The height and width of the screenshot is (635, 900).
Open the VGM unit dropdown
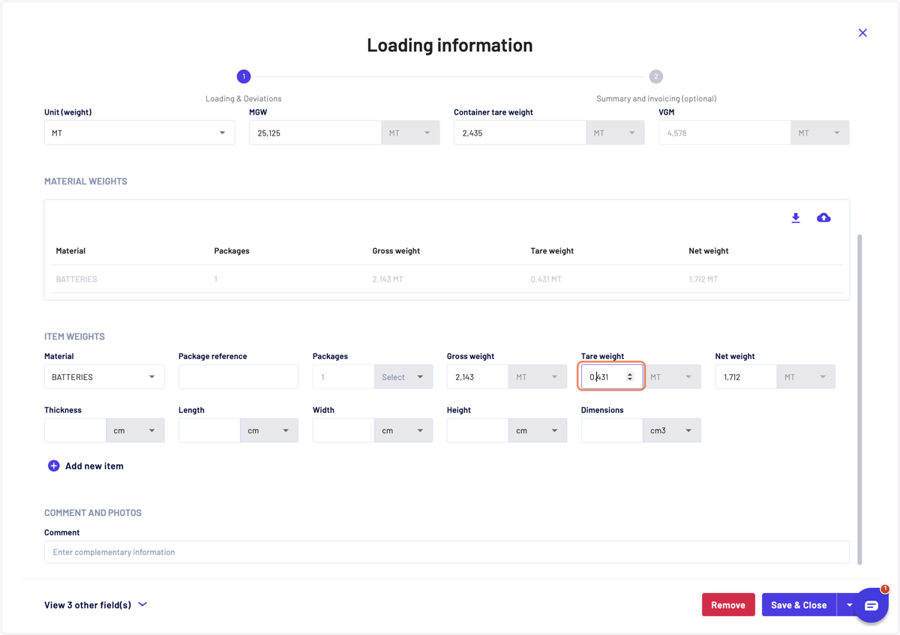(820, 133)
